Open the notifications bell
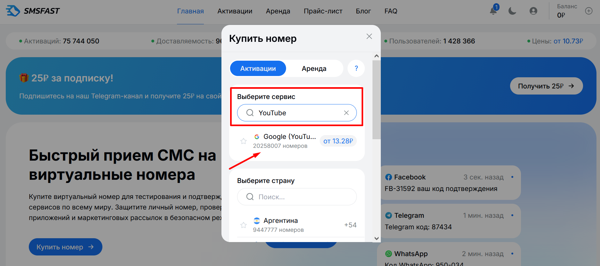Screen dimensions: 600x266 (x=493, y=11)
